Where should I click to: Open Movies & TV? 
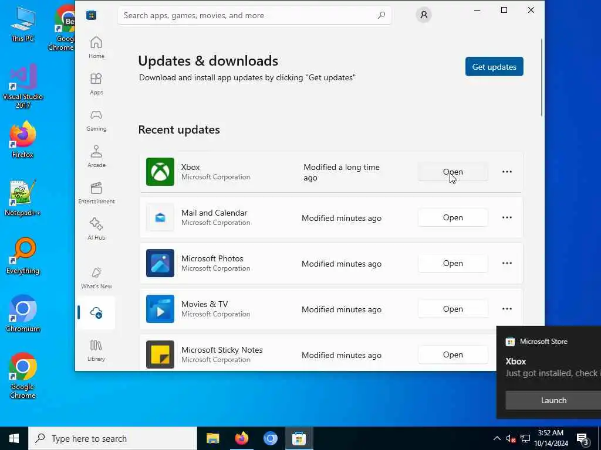[453, 309]
